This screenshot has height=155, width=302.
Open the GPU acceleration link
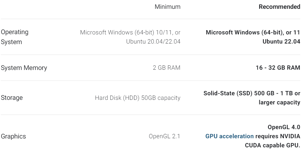point(229,136)
